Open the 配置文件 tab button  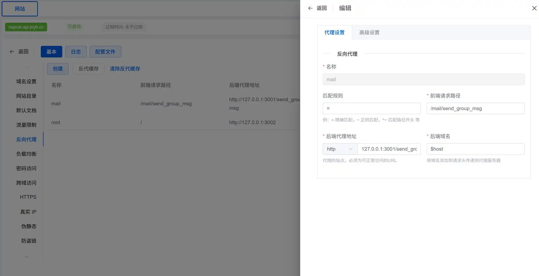pyautogui.click(x=105, y=52)
